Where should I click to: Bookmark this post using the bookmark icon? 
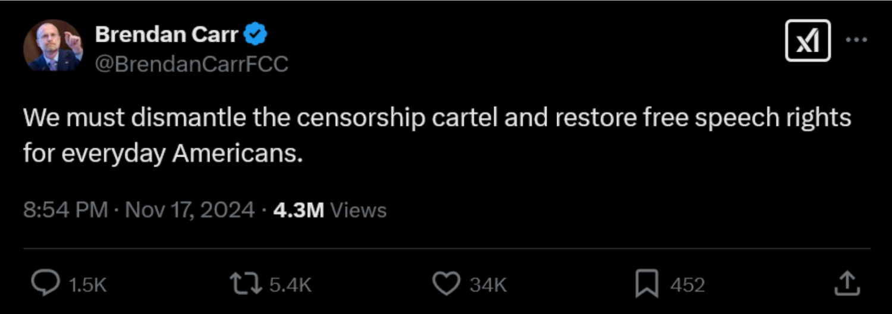[x=646, y=284]
